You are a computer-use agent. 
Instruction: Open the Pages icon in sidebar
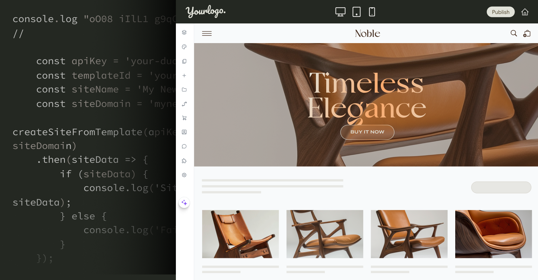[x=184, y=61]
